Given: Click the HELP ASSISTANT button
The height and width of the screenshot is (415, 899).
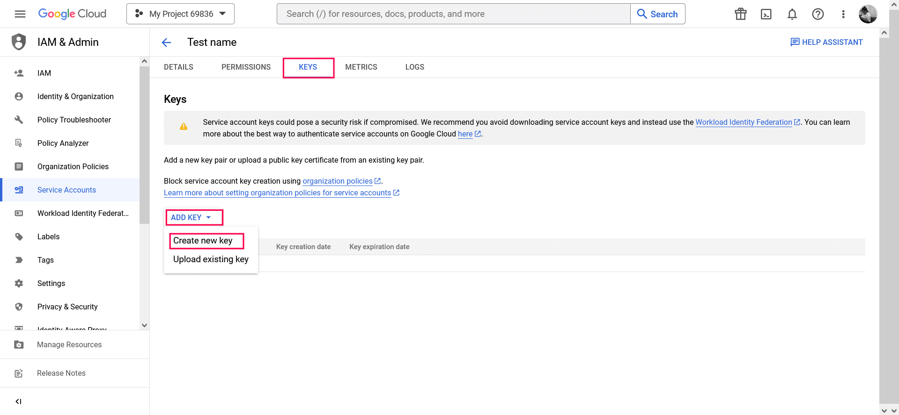Looking at the screenshot, I should pyautogui.click(x=826, y=42).
